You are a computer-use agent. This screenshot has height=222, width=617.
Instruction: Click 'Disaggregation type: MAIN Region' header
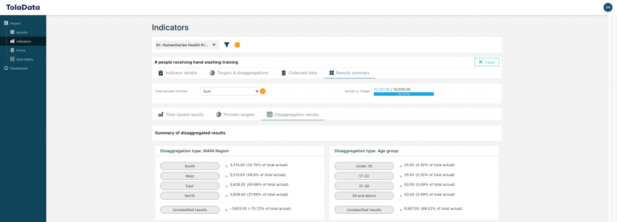click(x=195, y=151)
